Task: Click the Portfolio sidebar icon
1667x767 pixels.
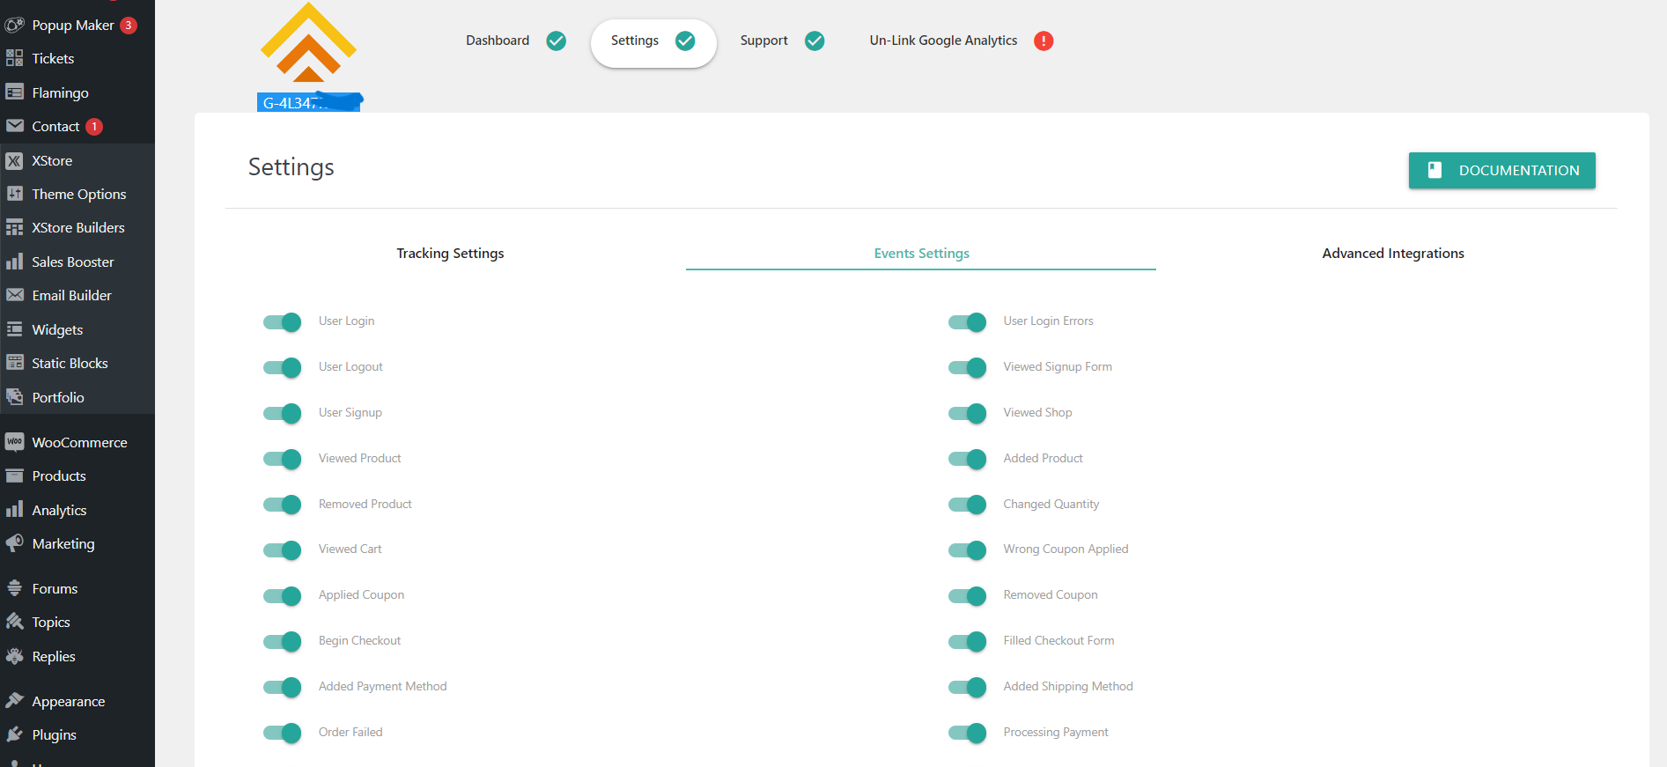Action: (x=15, y=397)
